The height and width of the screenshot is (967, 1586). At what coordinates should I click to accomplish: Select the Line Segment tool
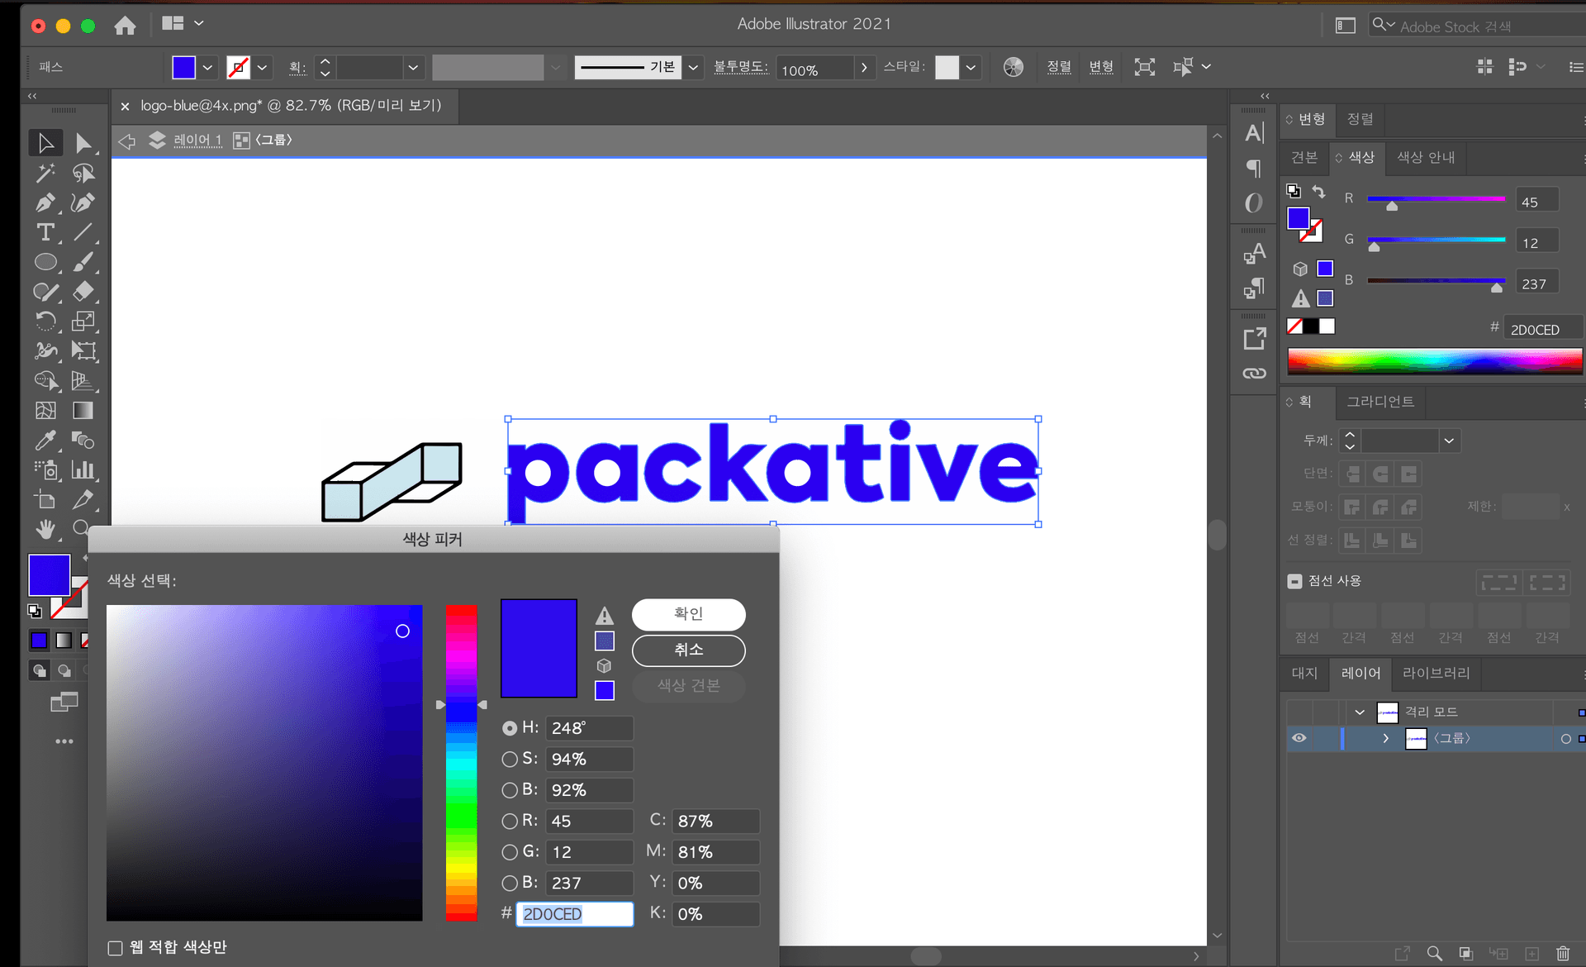pos(83,232)
